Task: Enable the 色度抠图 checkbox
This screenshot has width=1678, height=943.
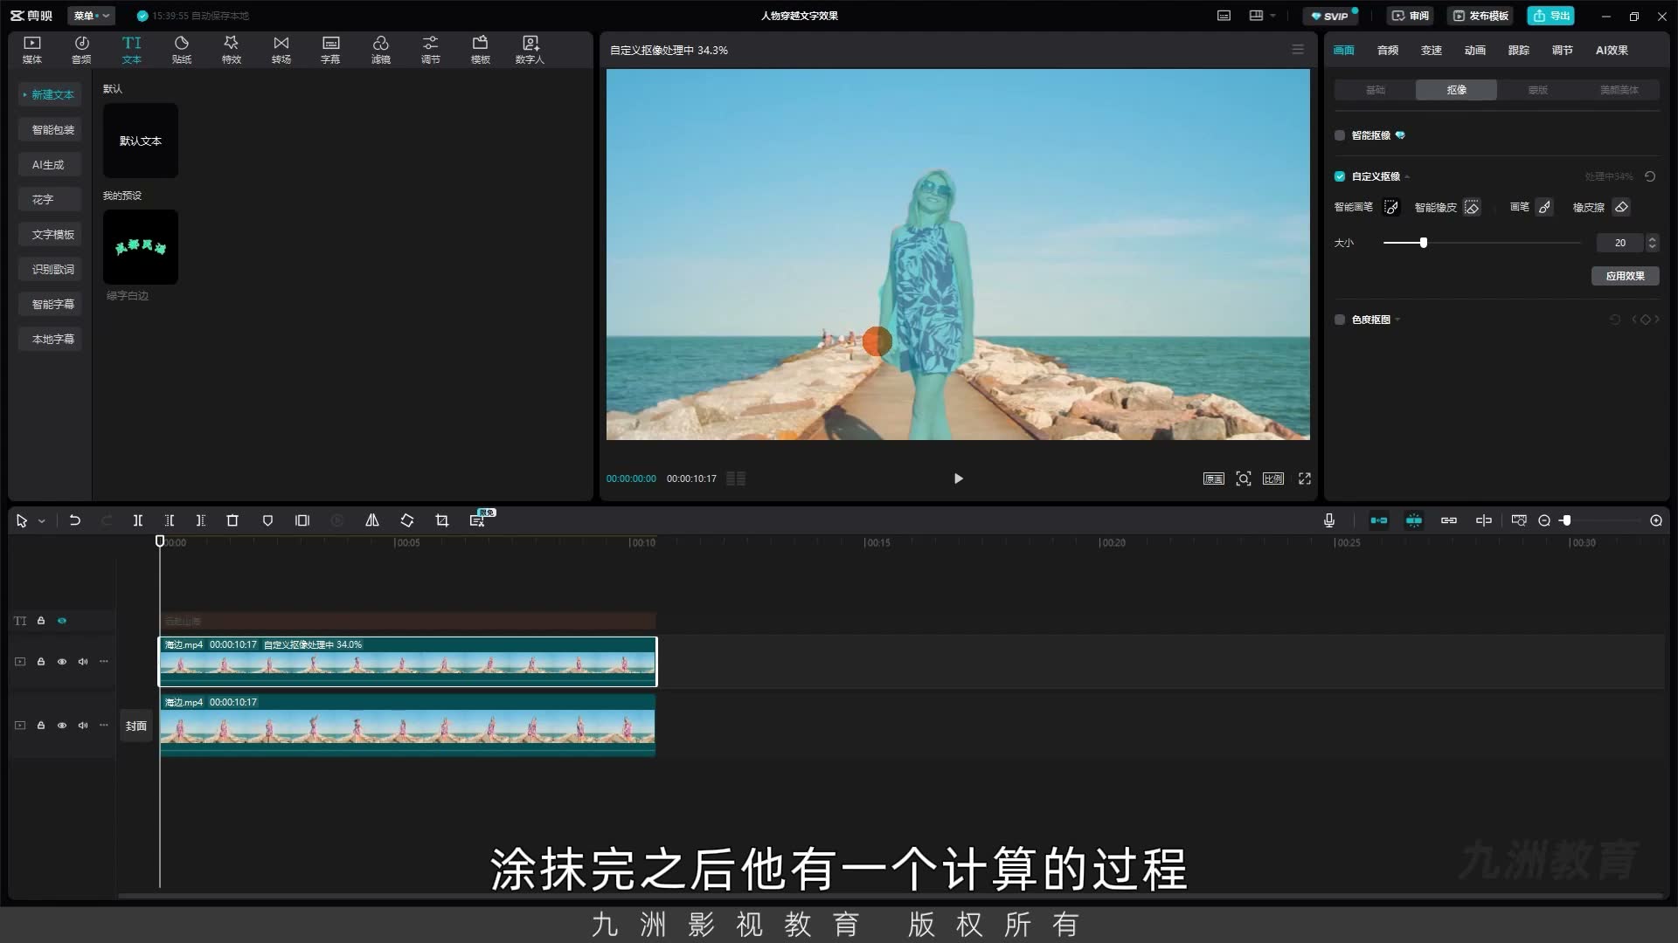Action: pos(1340,320)
